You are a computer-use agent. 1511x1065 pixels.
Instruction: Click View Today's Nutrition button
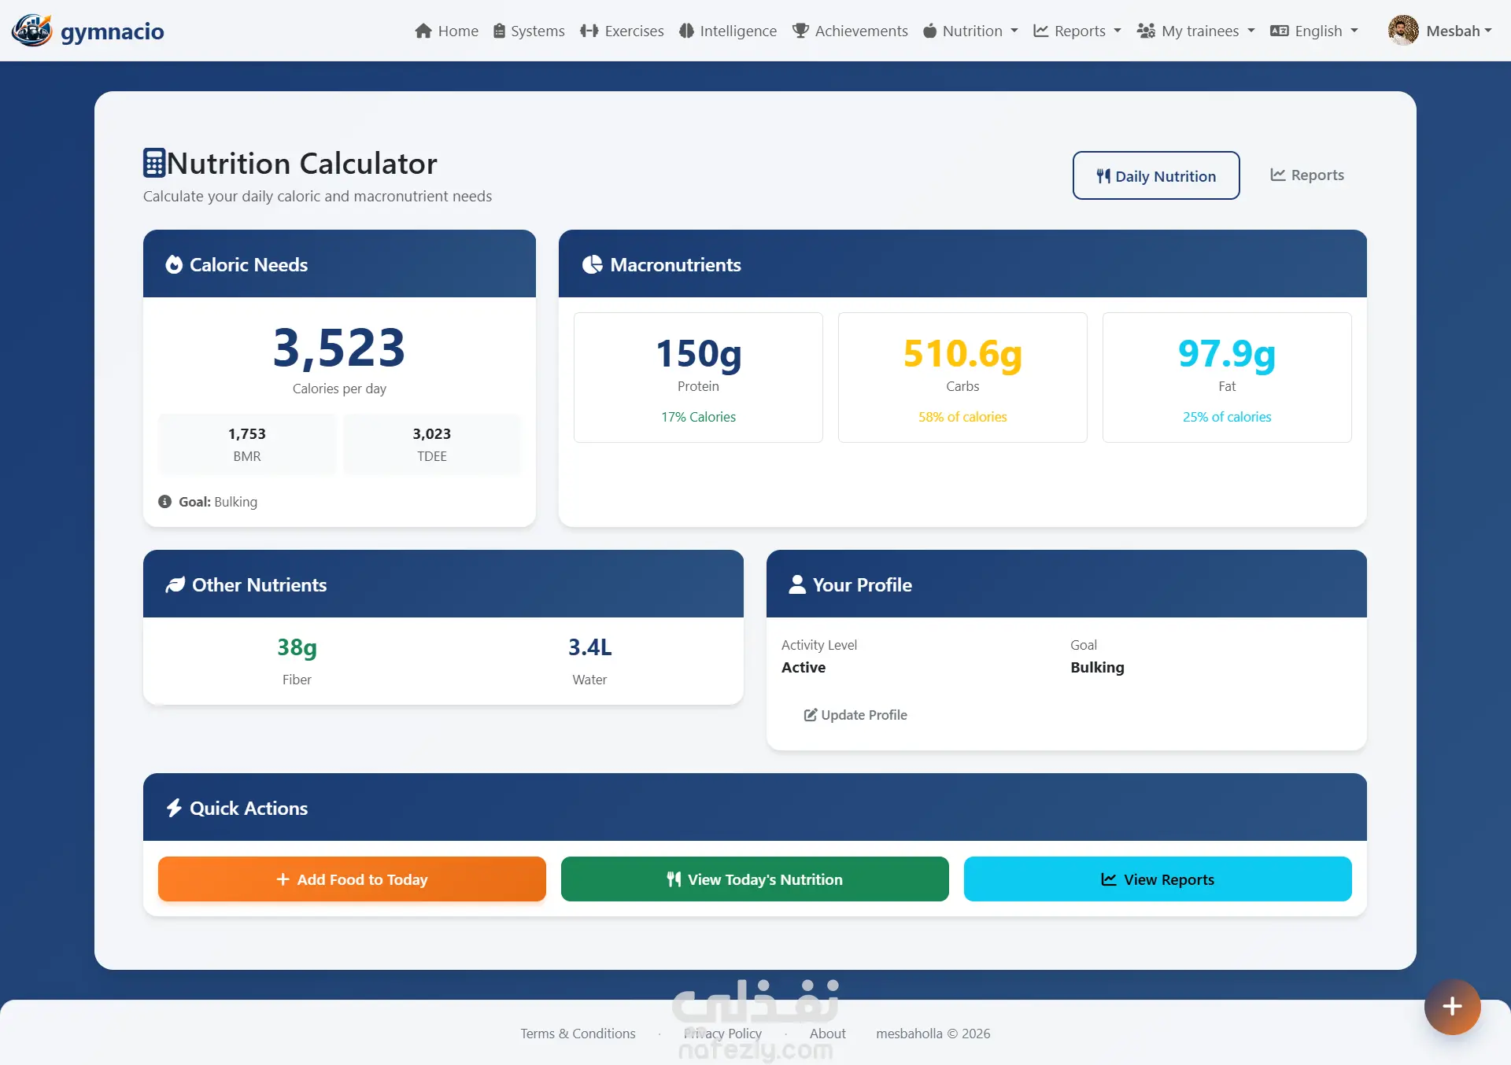pyautogui.click(x=755, y=879)
